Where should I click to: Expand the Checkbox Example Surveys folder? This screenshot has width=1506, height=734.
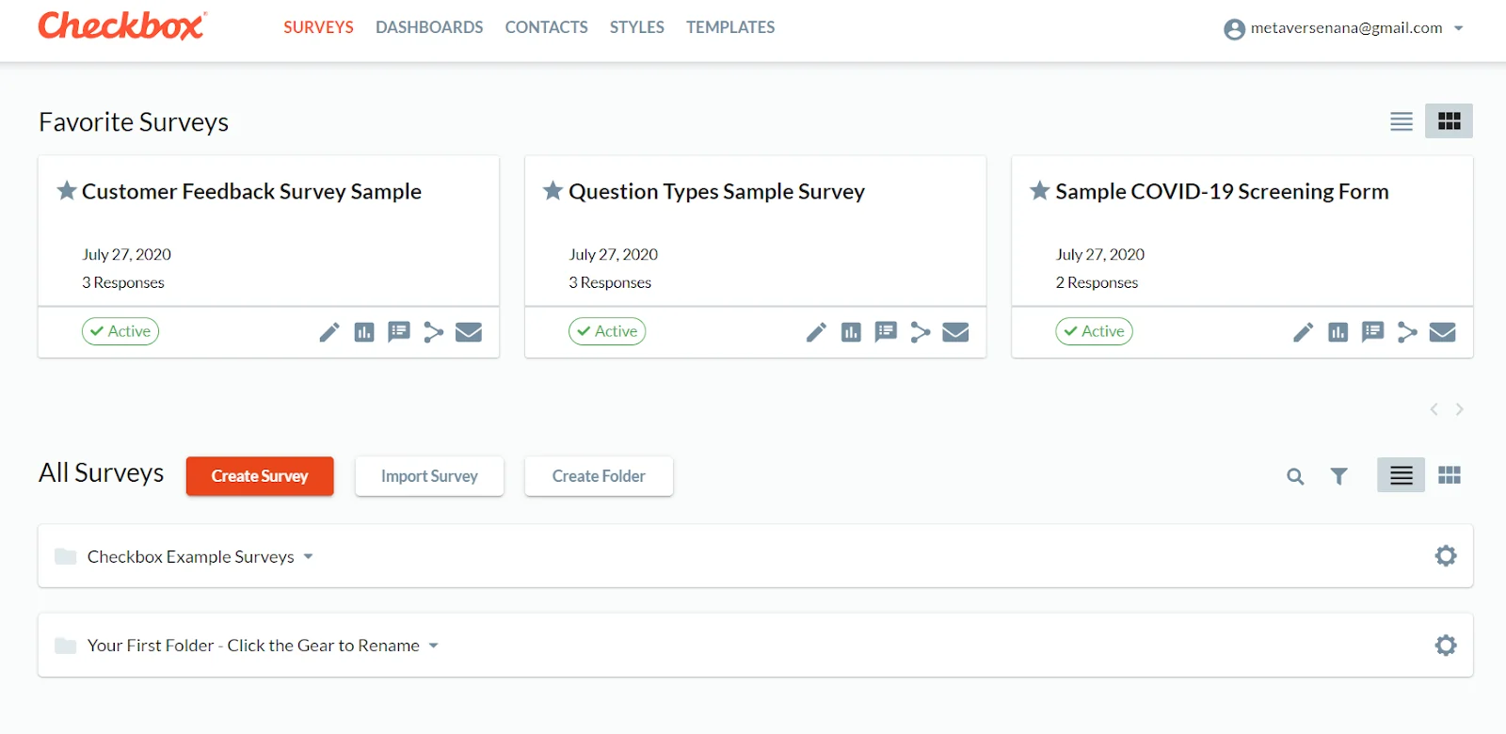pos(308,557)
